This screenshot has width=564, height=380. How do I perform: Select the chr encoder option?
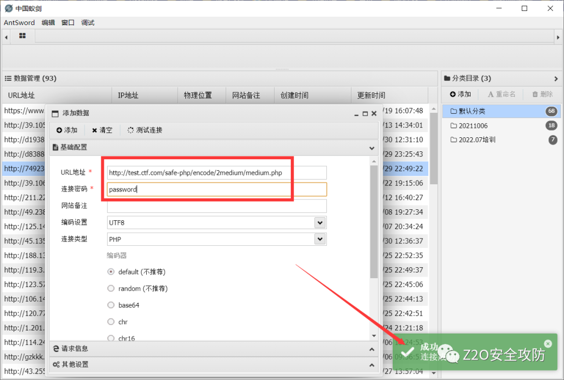pos(111,322)
